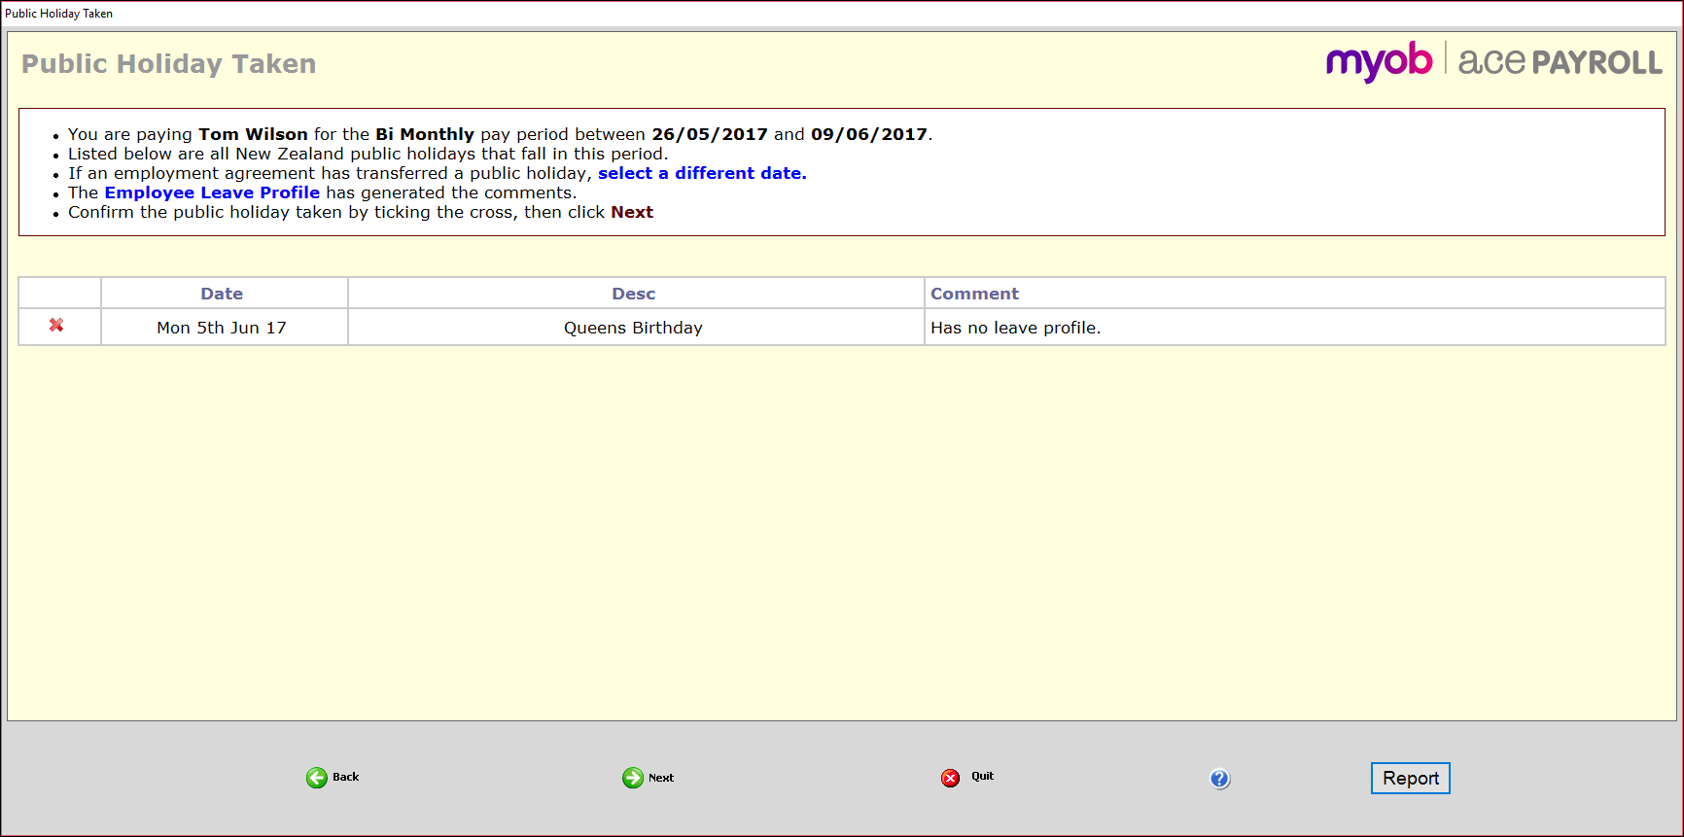Open help with the blue question mark icon
1684x837 pixels.
tap(1220, 779)
